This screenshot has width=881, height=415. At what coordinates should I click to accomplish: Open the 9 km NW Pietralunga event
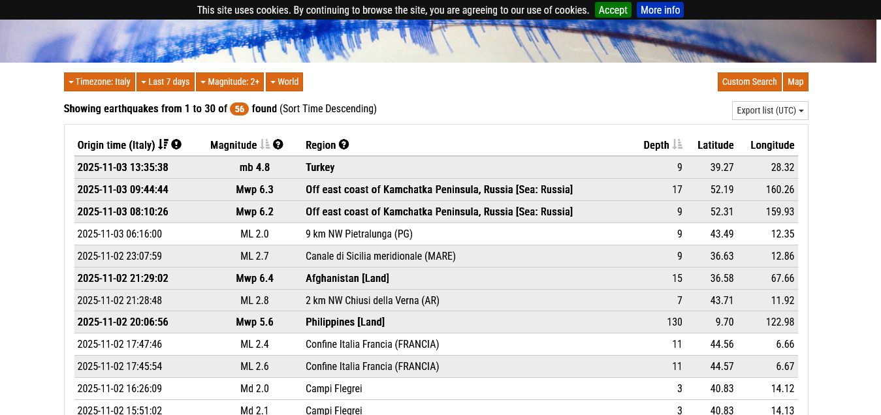point(359,234)
